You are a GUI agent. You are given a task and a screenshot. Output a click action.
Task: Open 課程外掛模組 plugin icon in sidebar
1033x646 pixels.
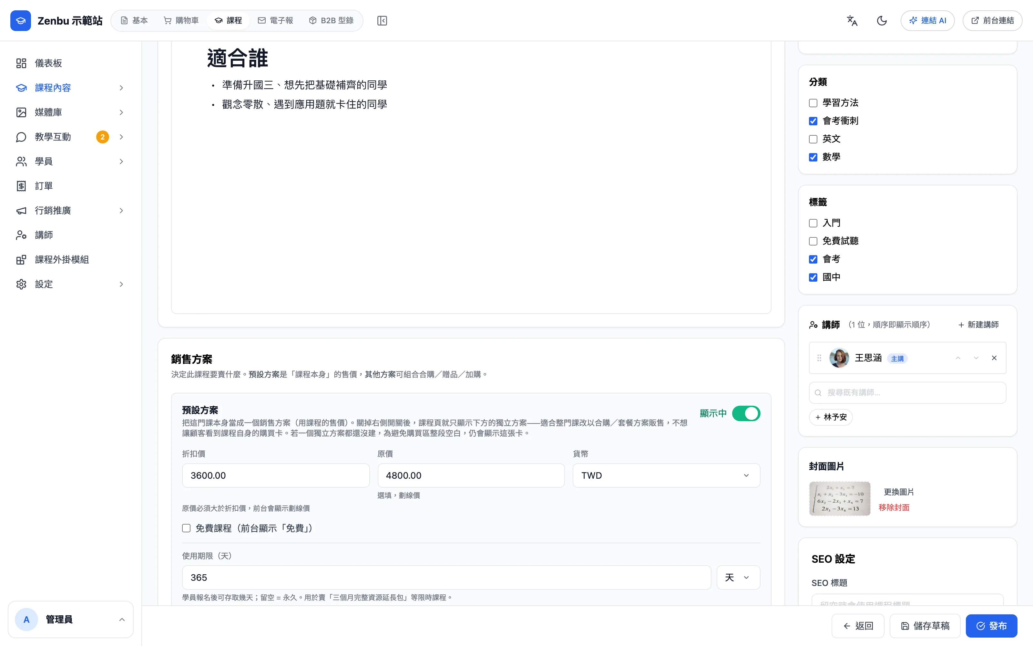click(21, 260)
